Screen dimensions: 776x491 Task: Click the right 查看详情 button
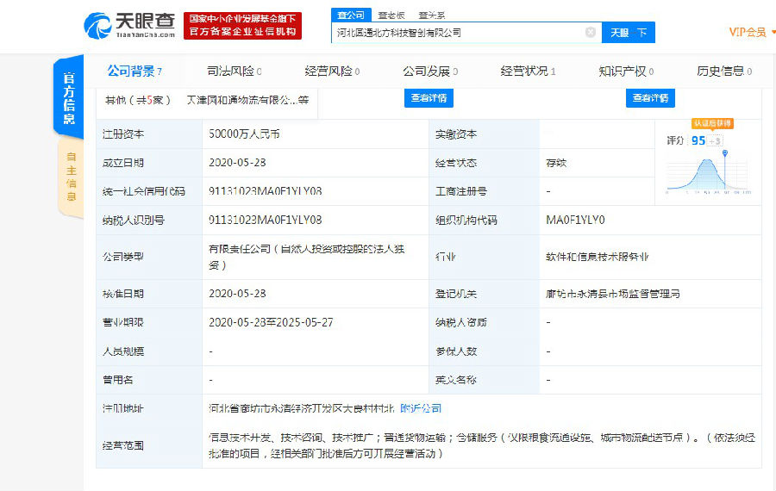click(x=650, y=98)
